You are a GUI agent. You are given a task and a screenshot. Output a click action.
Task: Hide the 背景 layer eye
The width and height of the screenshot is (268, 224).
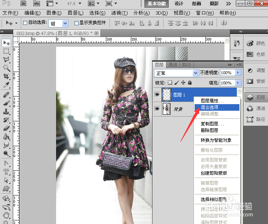(x=157, y=109)
